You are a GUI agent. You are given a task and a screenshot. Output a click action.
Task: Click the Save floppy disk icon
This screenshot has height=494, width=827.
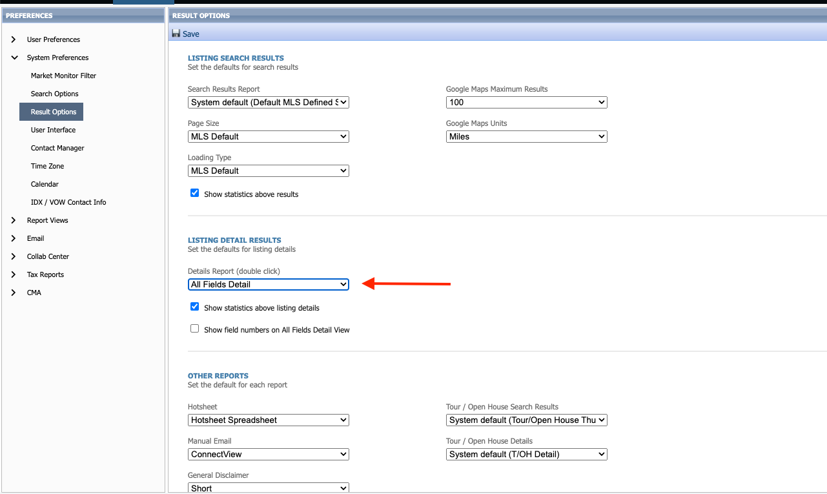tap(176, 34)
